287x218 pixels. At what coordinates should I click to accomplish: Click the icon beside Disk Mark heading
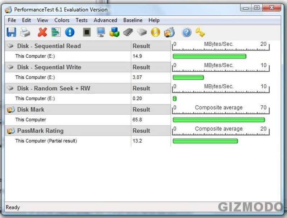[x=11, y=109]
